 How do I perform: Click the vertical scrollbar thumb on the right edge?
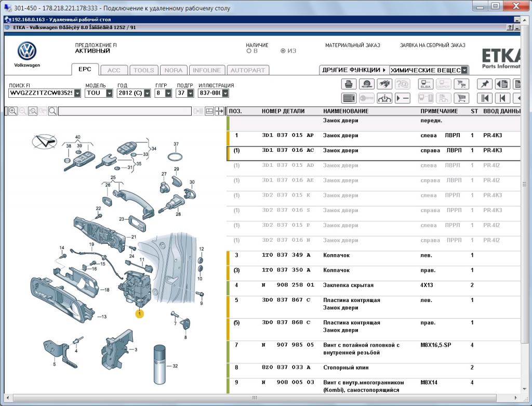(525, 185)
